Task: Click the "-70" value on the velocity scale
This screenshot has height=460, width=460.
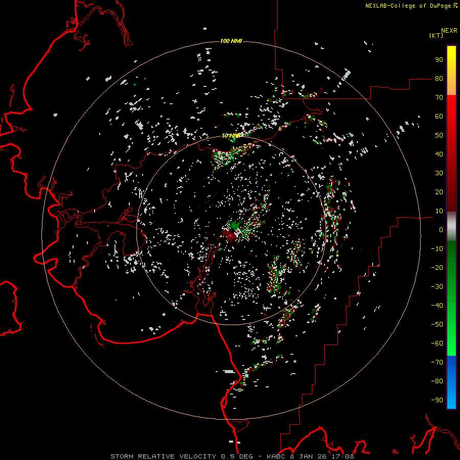Action: [437, 362]
